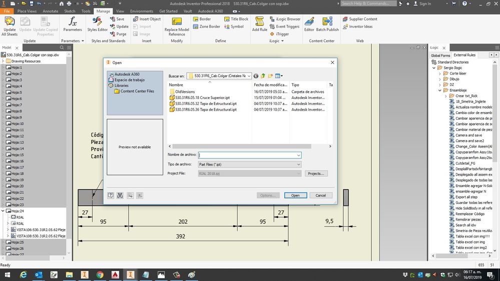This screenshot has width=500, height=281.
Task: Click Insert Object in ribbon
Action: 147,19
